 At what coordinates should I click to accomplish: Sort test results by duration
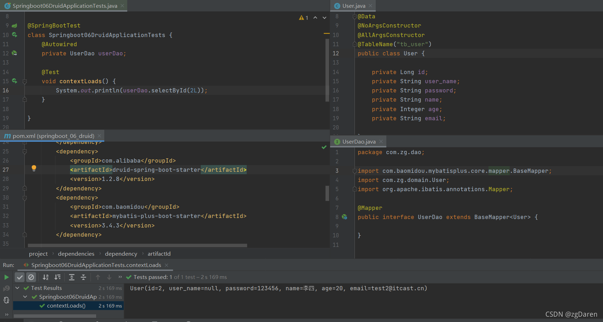pyautogui.click(x=57, y=277)
